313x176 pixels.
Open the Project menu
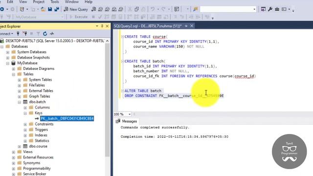coord(39,2)
